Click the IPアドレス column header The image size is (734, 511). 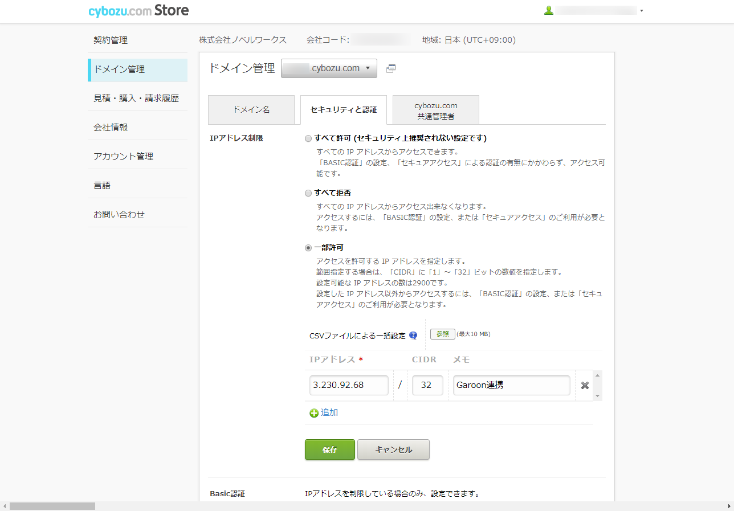tap(337, 359)
